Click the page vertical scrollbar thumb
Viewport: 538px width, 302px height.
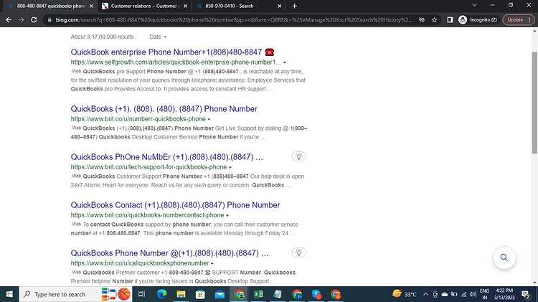click(534, 103)
